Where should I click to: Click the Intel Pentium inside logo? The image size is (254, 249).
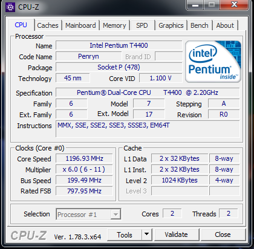(x=213, y=62)
